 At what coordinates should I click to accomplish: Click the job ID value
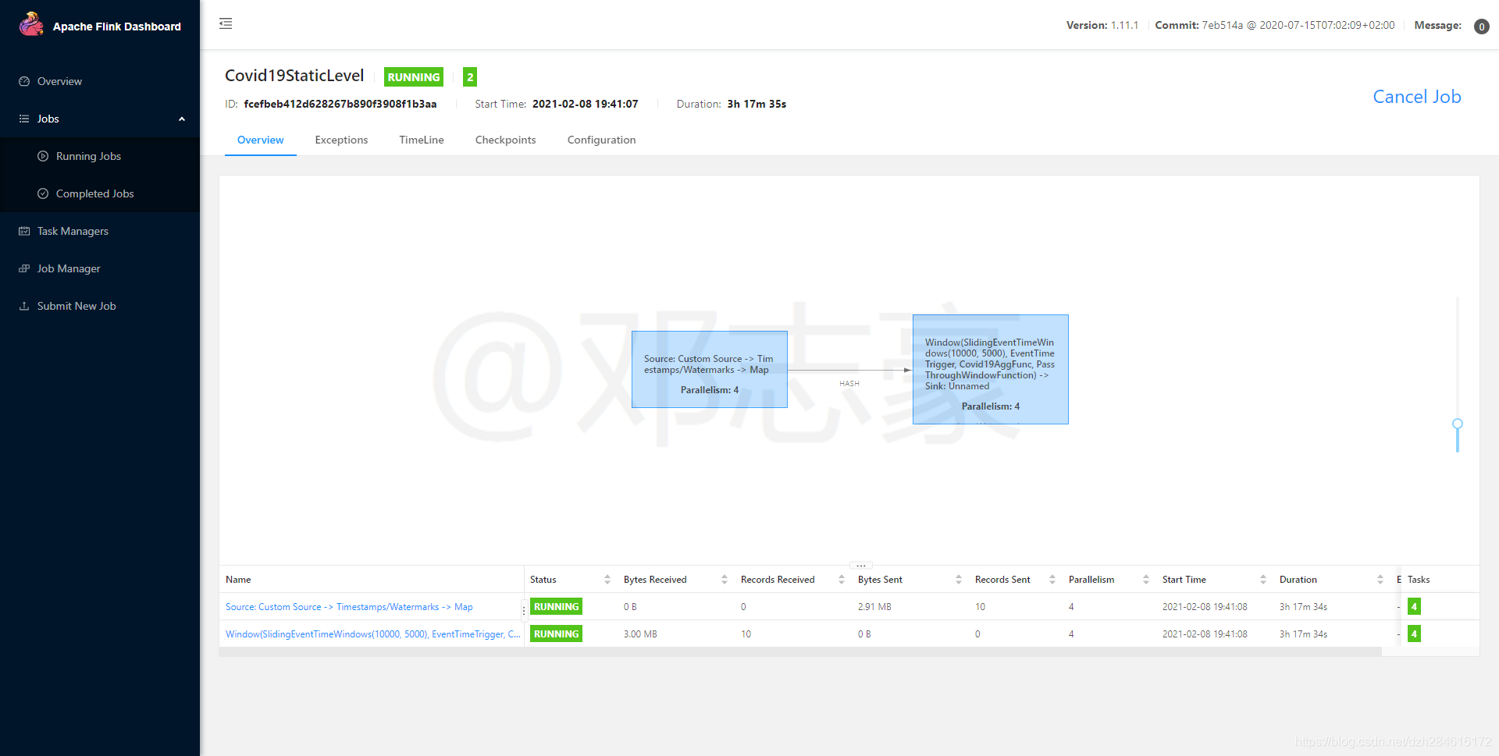(340, 104)
